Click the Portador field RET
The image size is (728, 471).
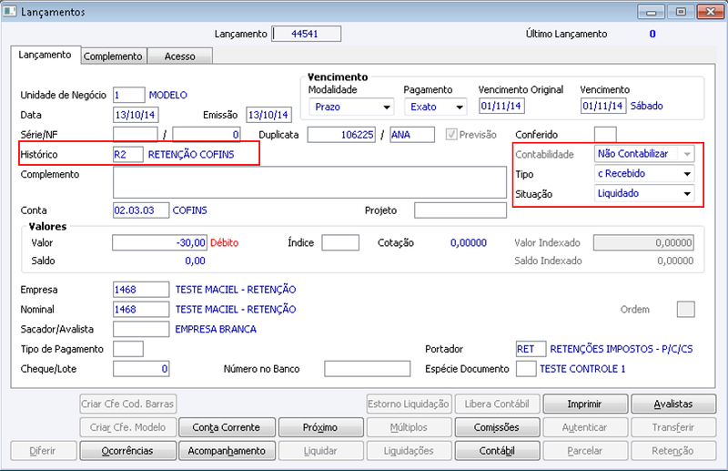531,349
